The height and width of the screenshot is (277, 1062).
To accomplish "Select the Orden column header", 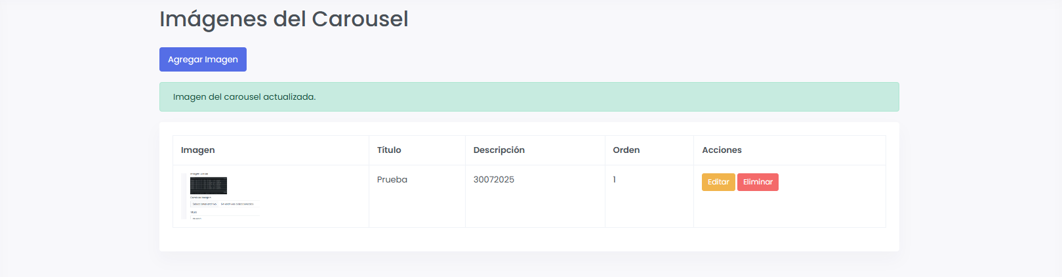I will pyautogui.click(x=626, y=150).
